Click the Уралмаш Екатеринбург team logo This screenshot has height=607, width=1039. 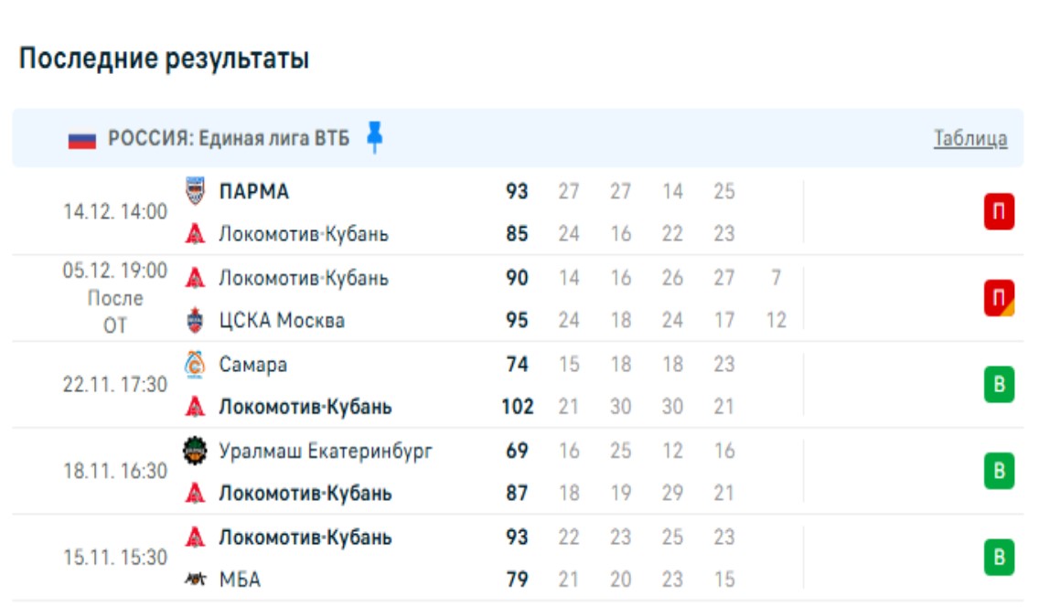[195, 451]
